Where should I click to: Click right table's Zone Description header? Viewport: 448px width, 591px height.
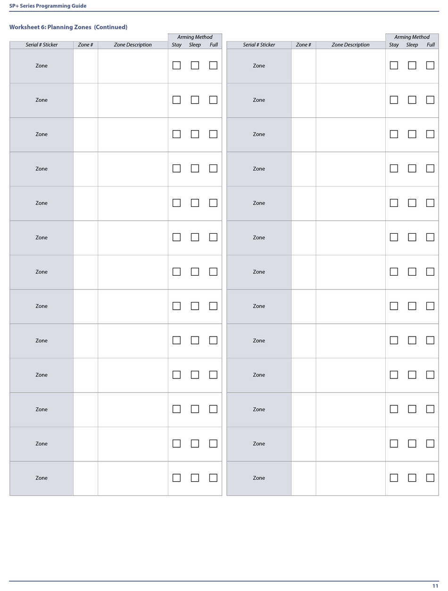click(x=351, y=45)
